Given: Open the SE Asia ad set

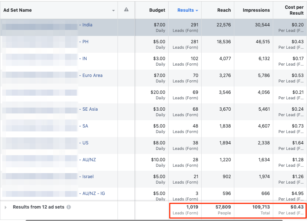Looking at the screenshot, I should click(88, 109).
